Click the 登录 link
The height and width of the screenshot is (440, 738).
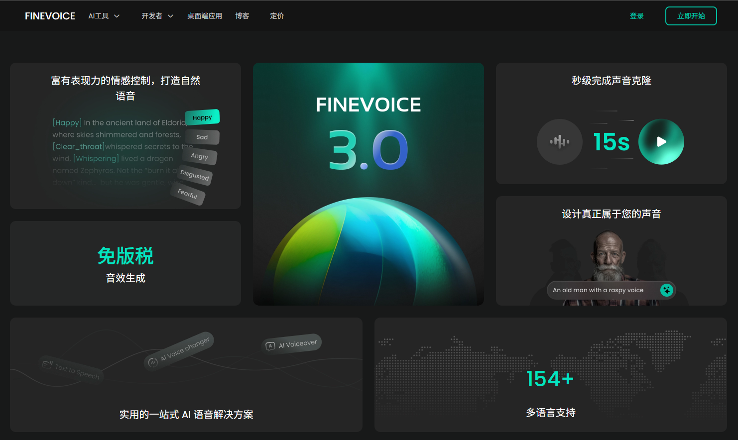pos(636,15)
